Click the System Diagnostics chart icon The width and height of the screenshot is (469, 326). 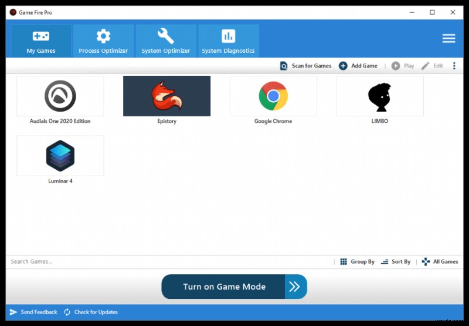click(x=228, y=36)
